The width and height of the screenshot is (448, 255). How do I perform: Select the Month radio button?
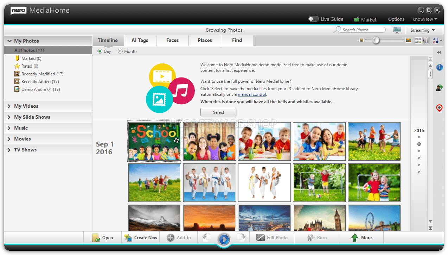(x=120, y=51)
